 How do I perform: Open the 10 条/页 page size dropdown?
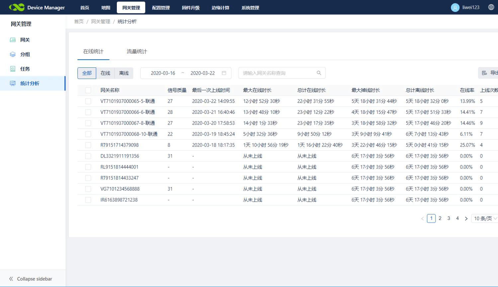[485, 218]
